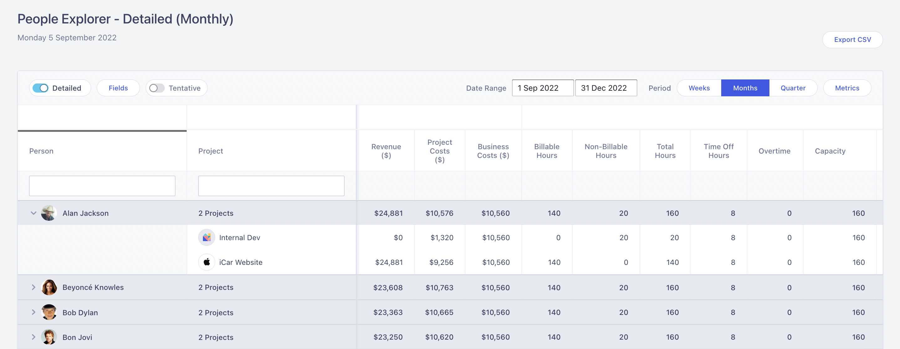The height and width of the screenshot is (349, 900).
Task: Expand Bob Dylan's projects
Action: (x=33, y=312)
